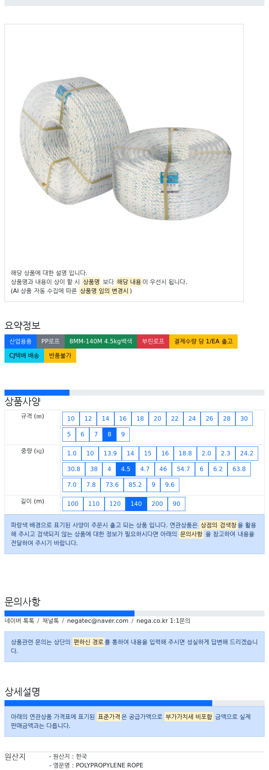Select the 산업용품 tag
Screen dimensions: 269x770
click(x=21, y=341)
